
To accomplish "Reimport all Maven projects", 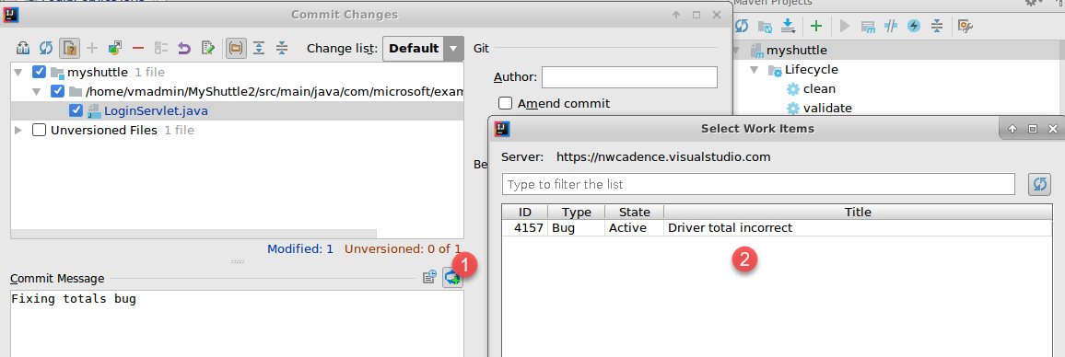I will coord(742,27).
